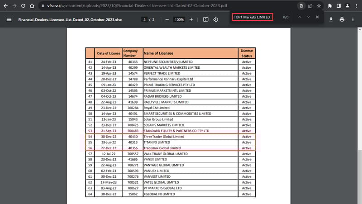Viewport: 362px width, 204px height.
Task: Click company number 700483 cell
Action: [x=133, y=131]
